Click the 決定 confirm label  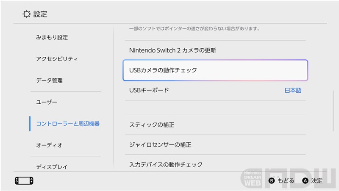click(317, 181)
